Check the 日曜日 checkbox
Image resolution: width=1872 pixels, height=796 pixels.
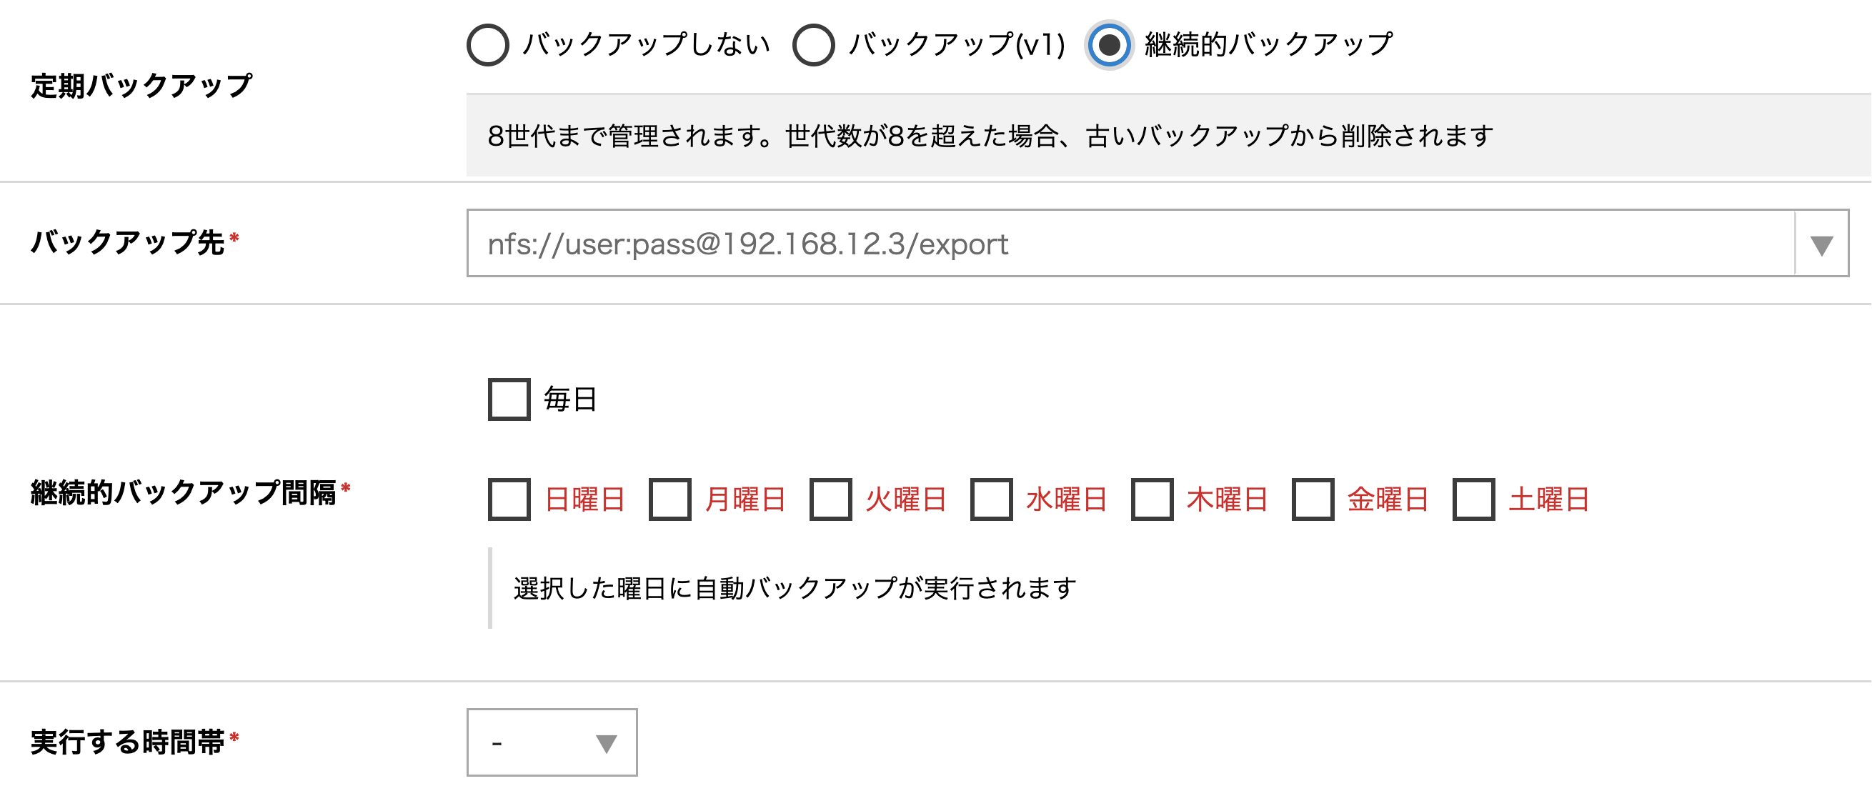click(x=509, y=499)
